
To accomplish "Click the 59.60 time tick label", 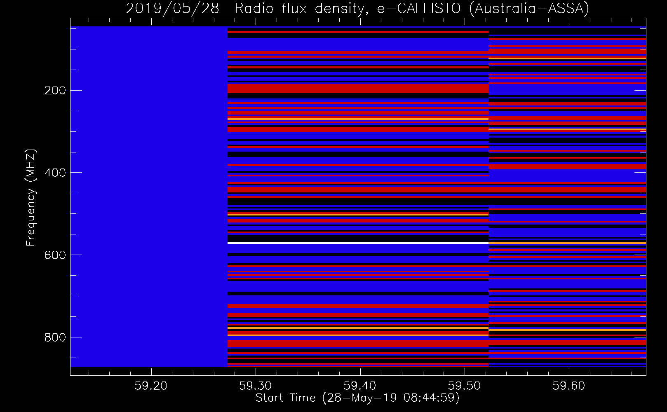I will (569, 386).
